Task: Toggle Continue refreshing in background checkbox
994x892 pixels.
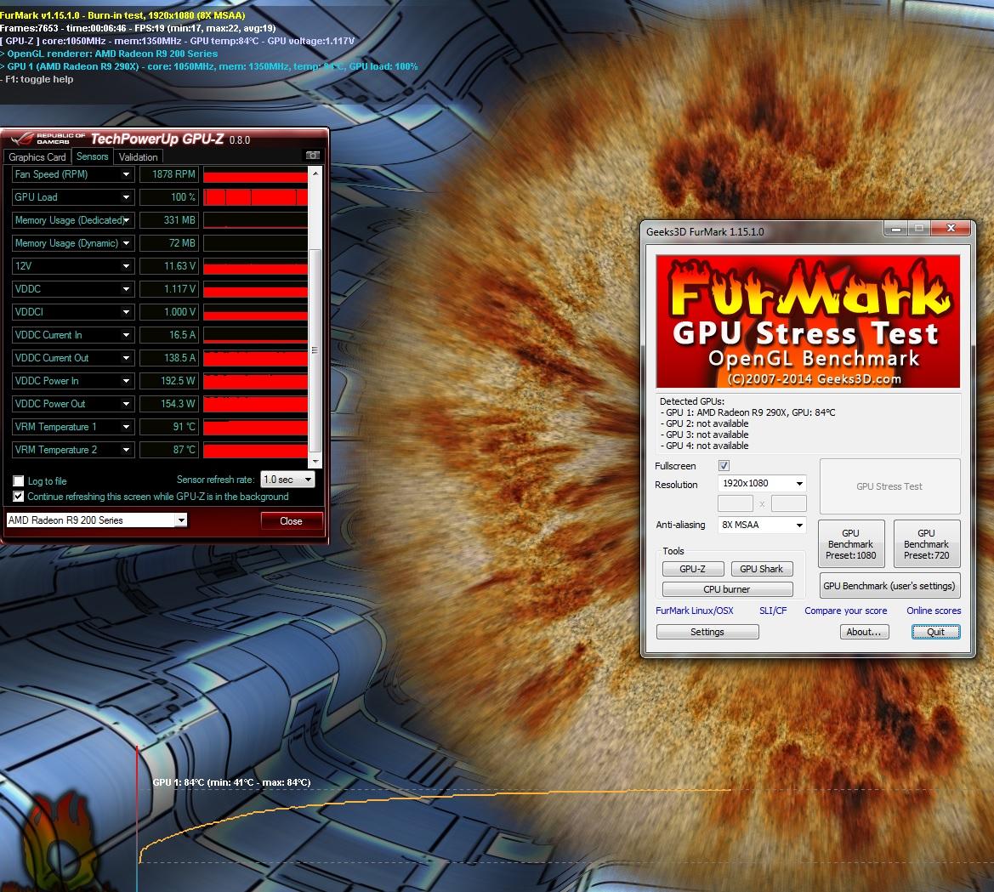Action: [19, 497]
